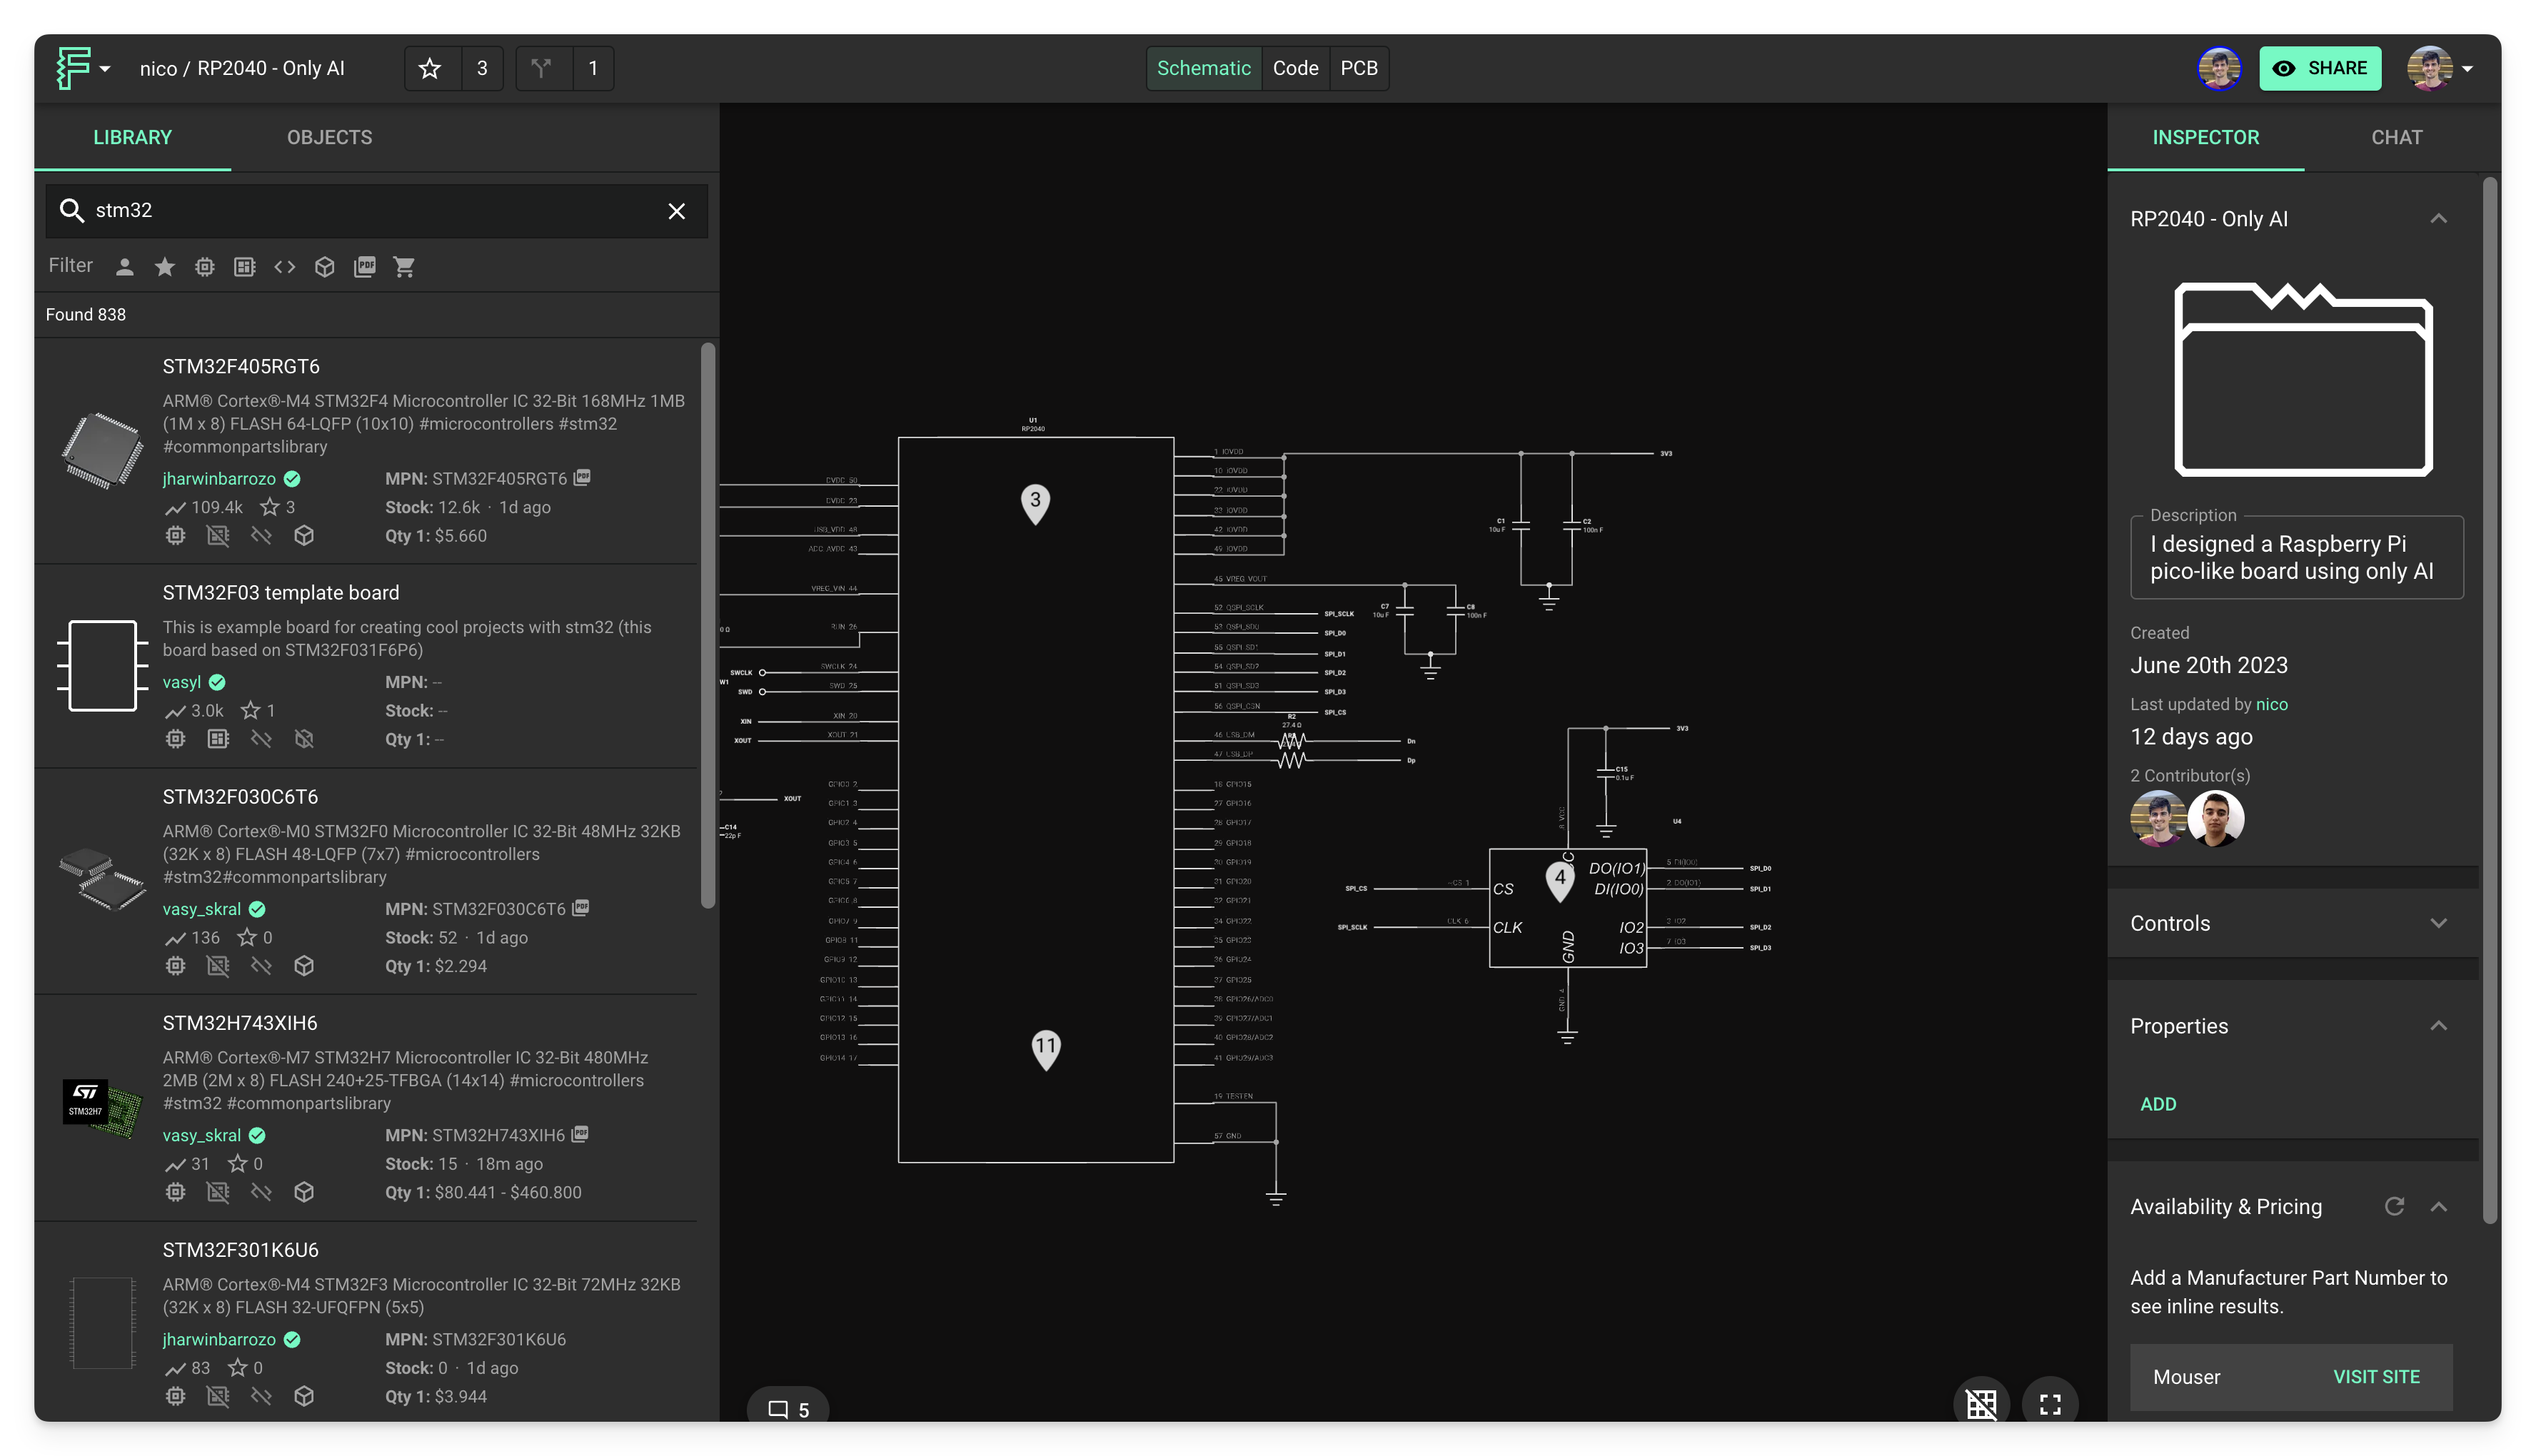The width and height of the screenshot is (2536, 1456).
Task: Open the user account dropdown
Action: pos(2440,68)
